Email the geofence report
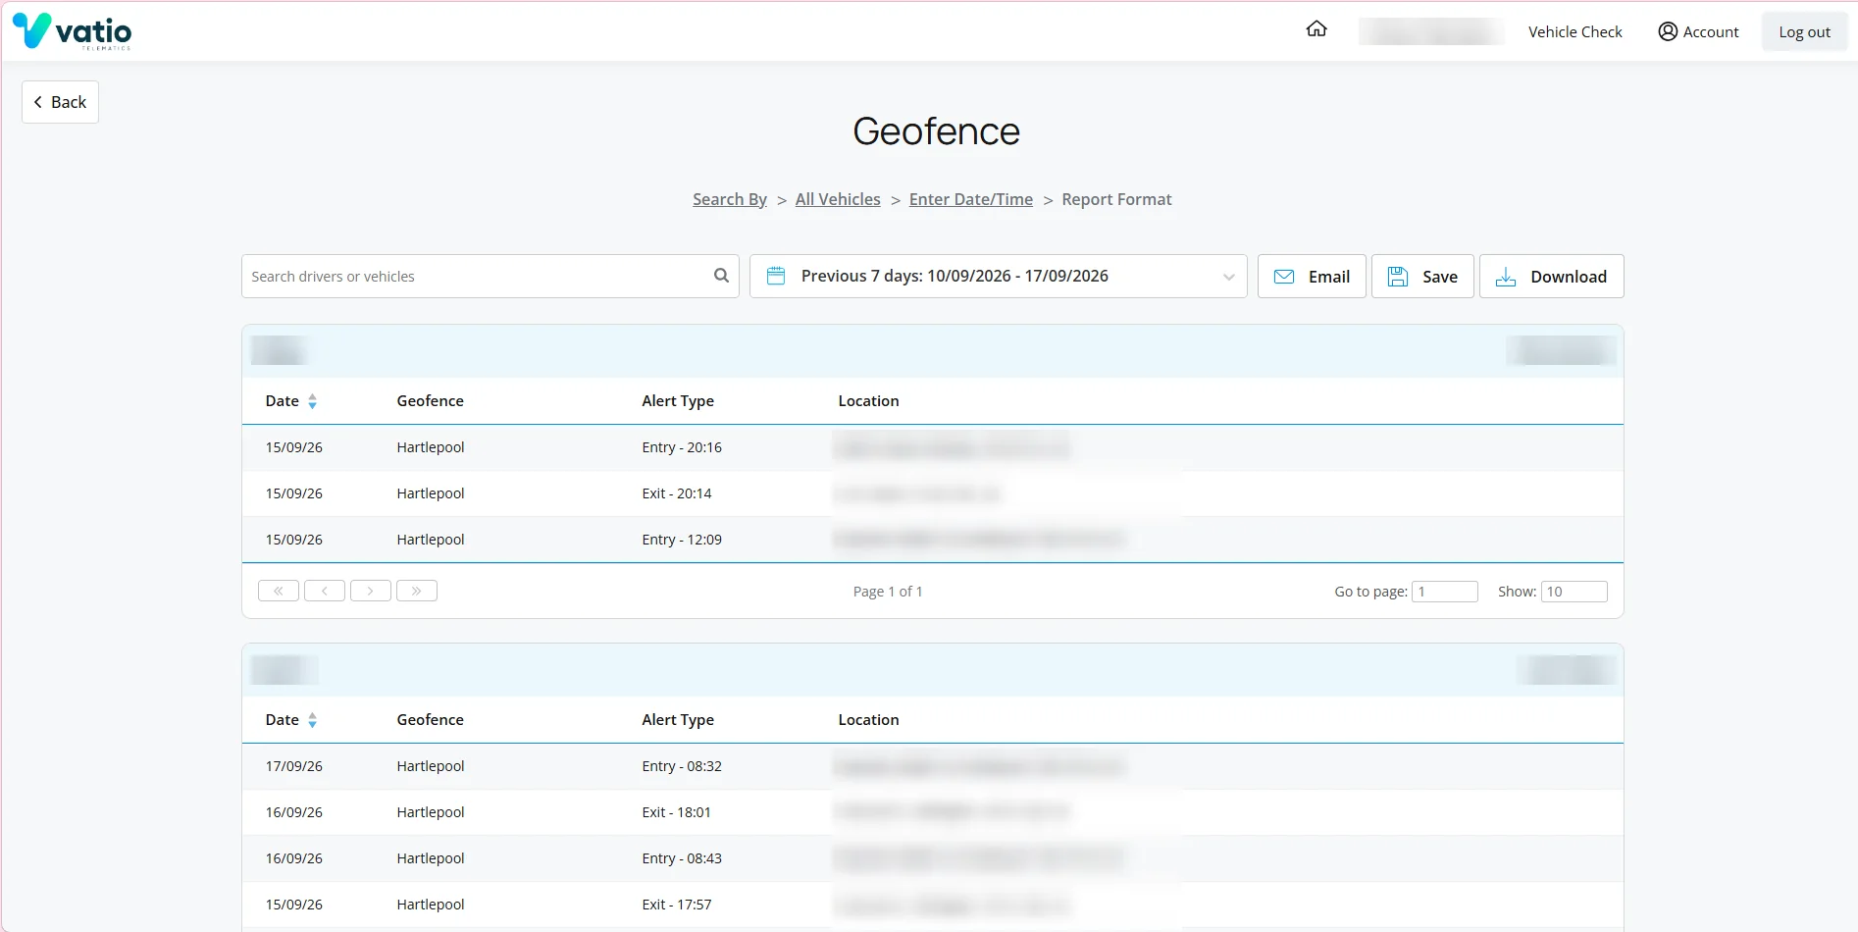This screenshot has height=932, width=1858. (x=1312, y=277)
